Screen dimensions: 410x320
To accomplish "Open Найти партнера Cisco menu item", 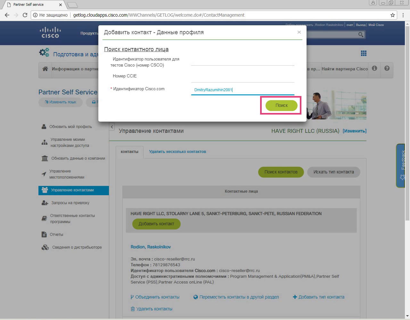I will [x=345, y=69].
